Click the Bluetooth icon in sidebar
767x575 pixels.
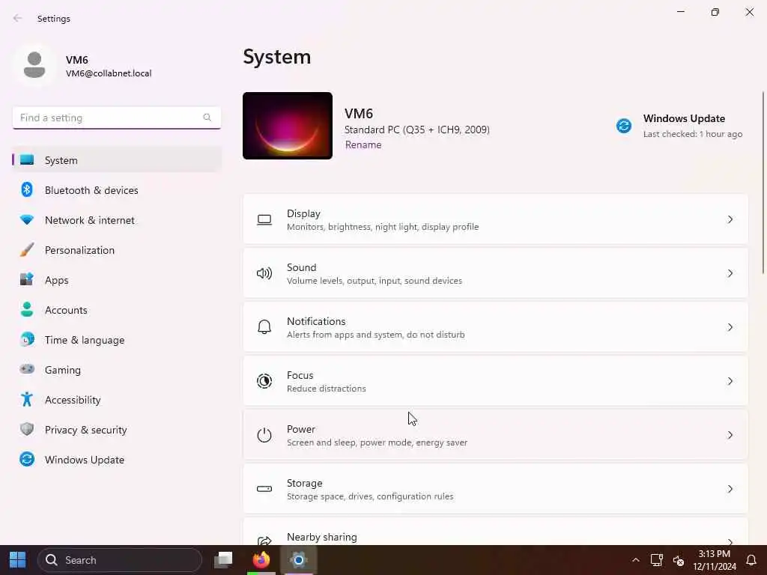coord(27,189)
